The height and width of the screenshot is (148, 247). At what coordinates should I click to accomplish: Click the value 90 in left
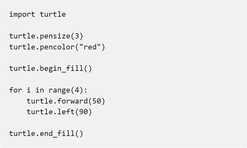[83, 112]
